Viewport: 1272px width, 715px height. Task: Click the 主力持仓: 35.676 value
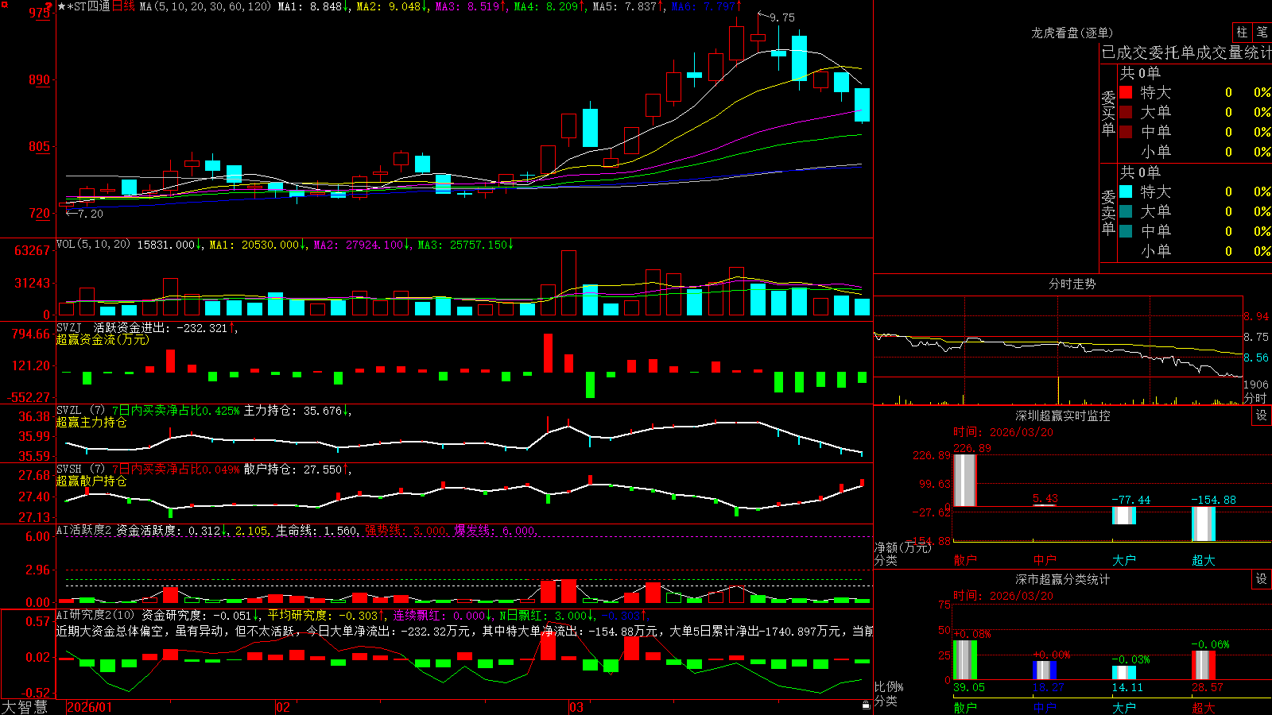293,411
